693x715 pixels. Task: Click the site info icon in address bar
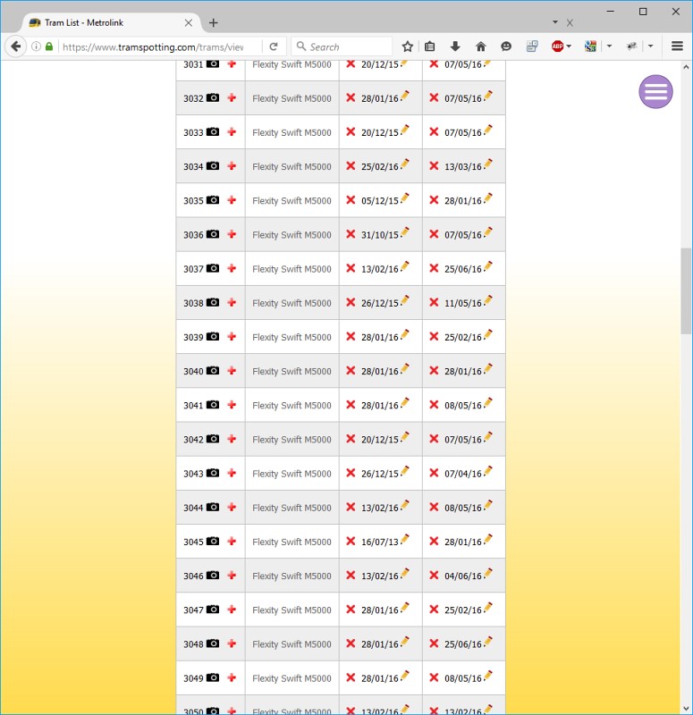[x=36, y=46]
